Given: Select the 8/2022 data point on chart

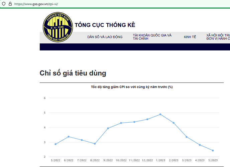Looking at the screenshot, I should tap(95, 144).
